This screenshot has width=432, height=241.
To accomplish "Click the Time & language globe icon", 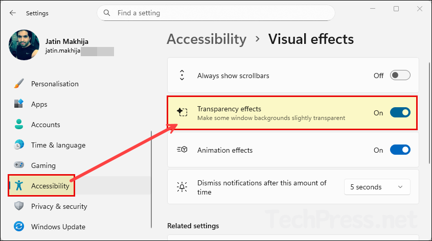I will tap(19, 145).
